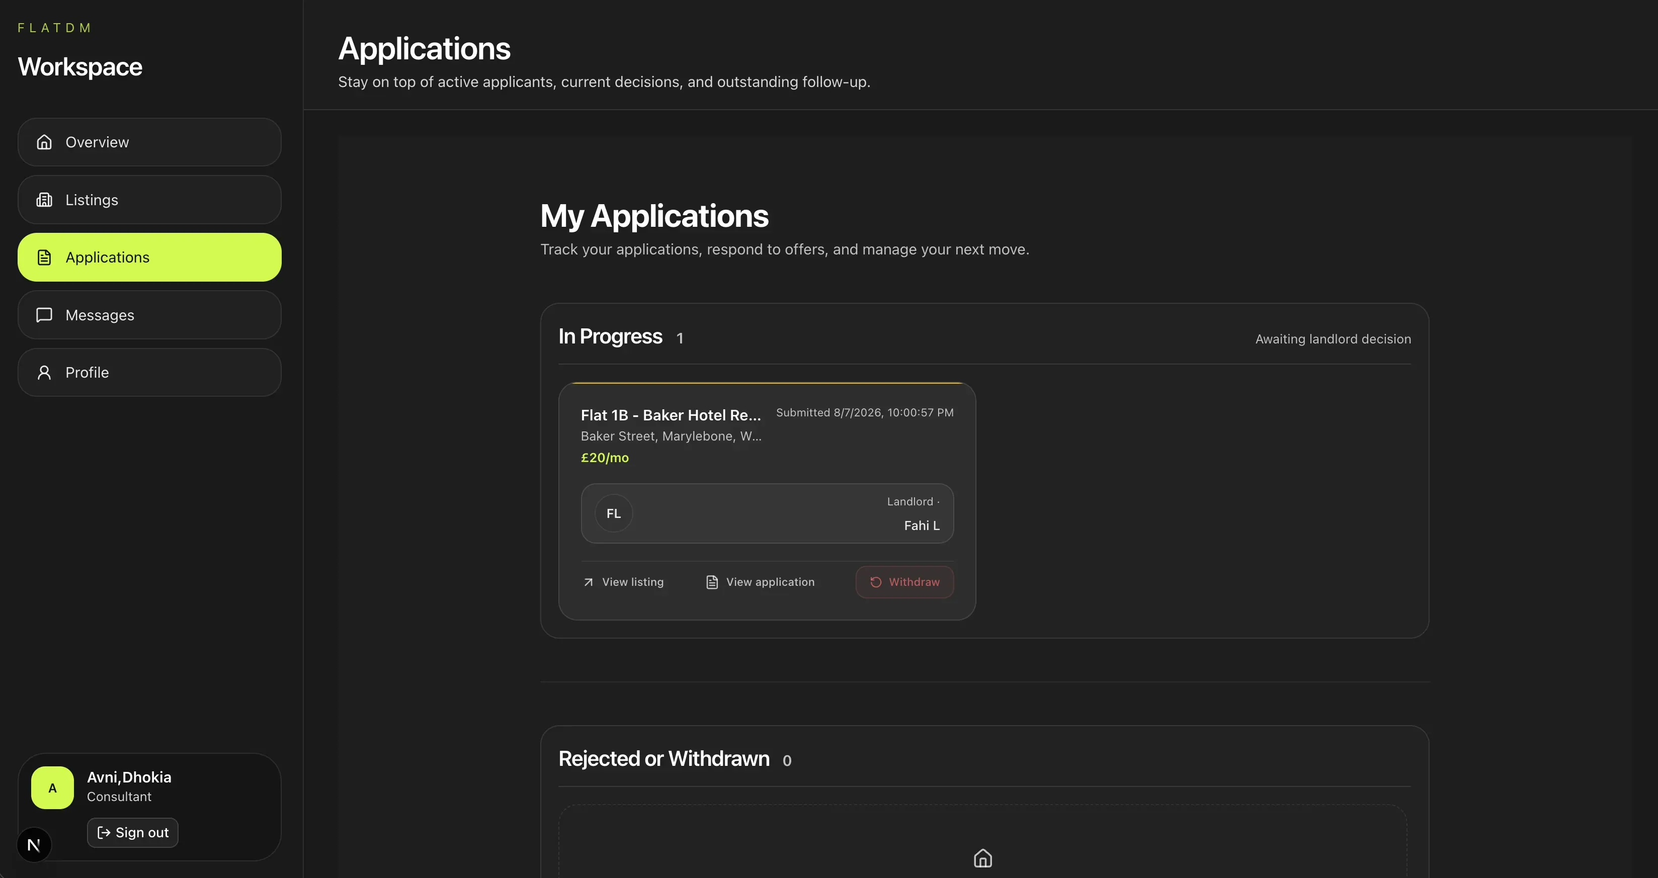The width and height of the screenshot is (1658, 878).
Task: Click the house icon beside Overview
Action: pos(44,142)
